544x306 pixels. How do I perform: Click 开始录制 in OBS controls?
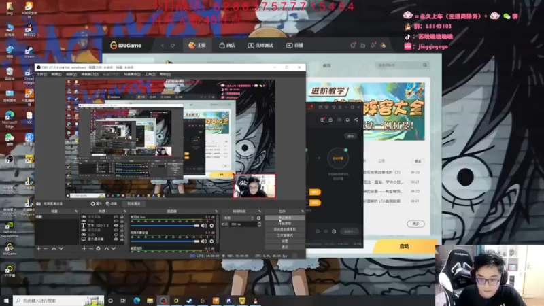click(x=285, y=224)
